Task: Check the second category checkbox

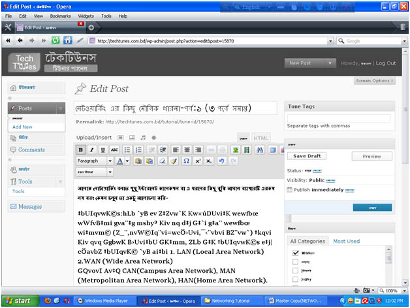Action: (296, 262)
